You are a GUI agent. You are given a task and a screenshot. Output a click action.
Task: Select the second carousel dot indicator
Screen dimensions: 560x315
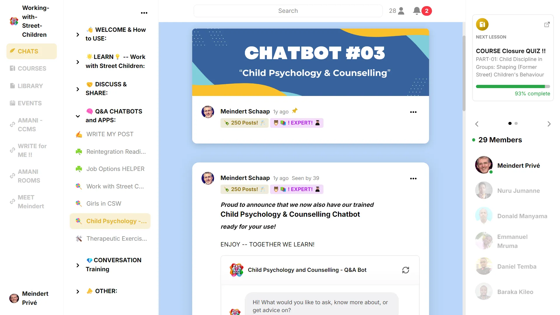point(516,123)
